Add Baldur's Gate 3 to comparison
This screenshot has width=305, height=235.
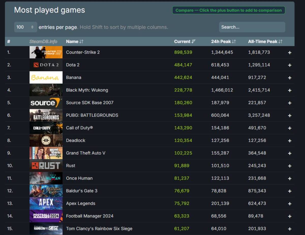(x=289, y=191)
